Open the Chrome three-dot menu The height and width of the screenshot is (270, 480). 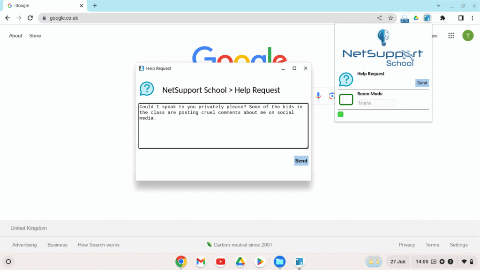(x=472, y=18)
